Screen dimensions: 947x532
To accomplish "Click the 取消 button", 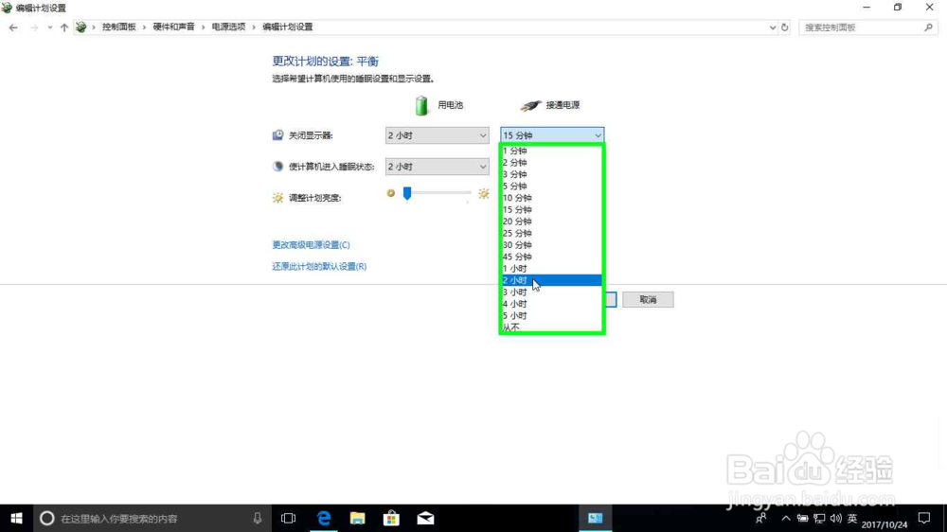I will click(648, 299).
